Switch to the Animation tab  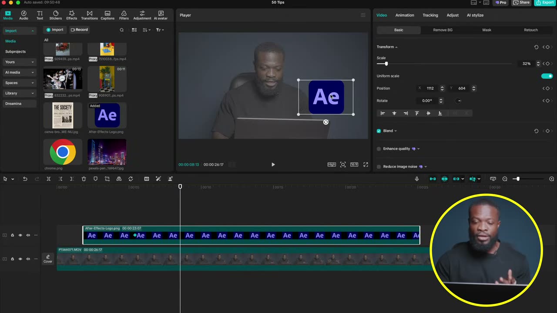coord(405,15)
